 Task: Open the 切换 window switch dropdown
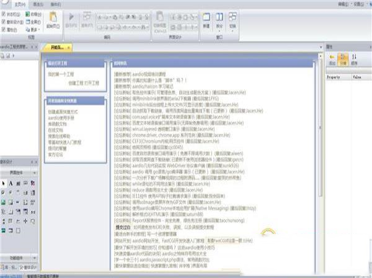[x=232, y=25]
